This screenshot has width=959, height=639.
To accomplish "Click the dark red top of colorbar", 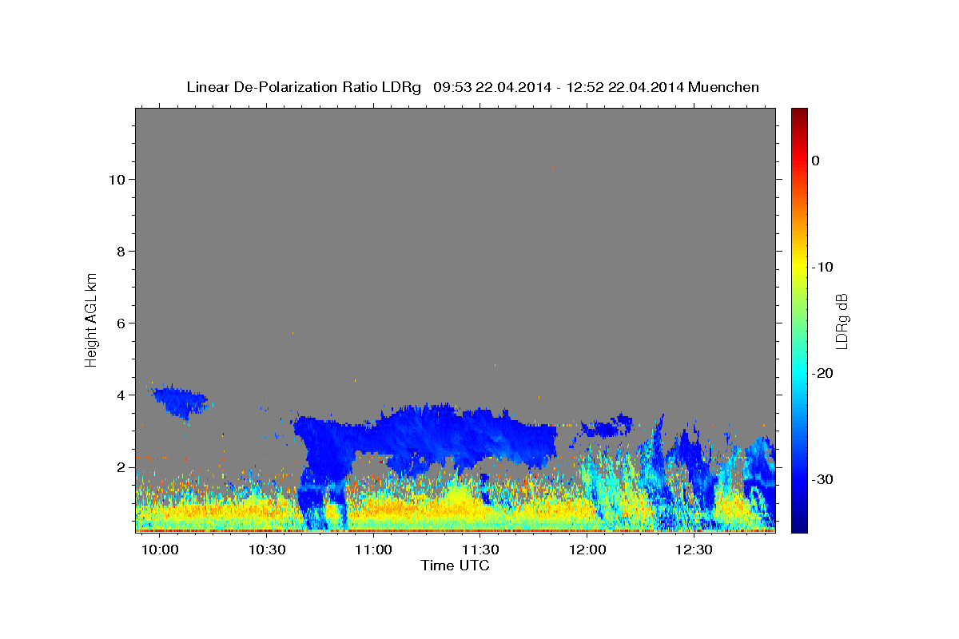I will tap(799, 114).
